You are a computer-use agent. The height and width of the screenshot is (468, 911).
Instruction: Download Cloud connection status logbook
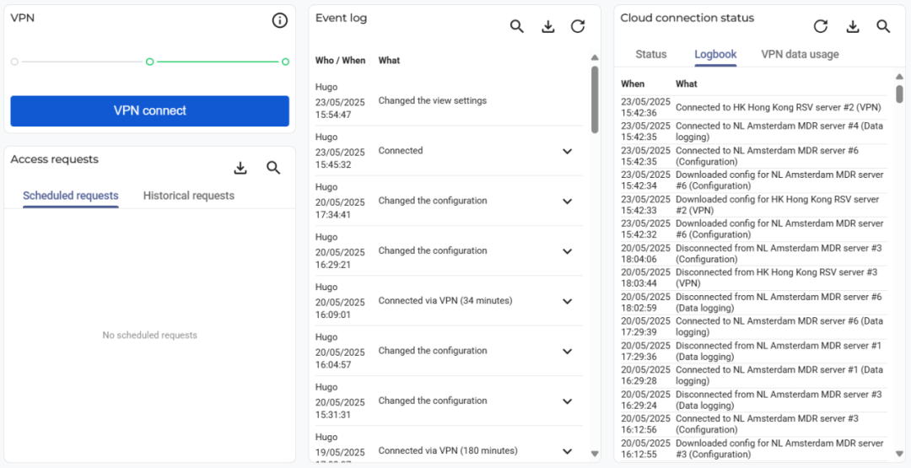tap(853, 27)
